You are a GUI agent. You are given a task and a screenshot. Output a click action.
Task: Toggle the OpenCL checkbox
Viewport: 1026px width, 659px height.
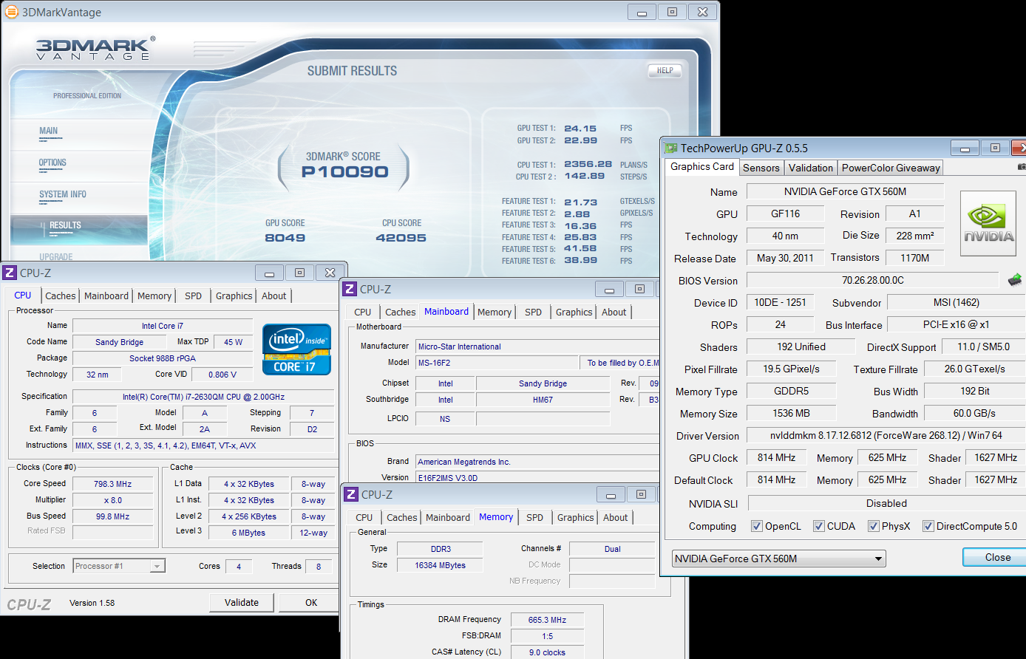757,526
